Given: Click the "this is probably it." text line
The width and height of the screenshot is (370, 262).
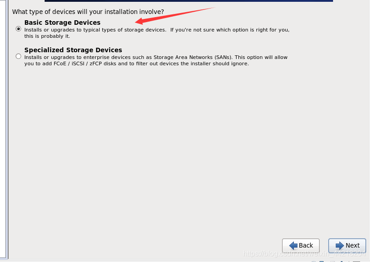Looking at the screenshot, I should coord(47,36).
